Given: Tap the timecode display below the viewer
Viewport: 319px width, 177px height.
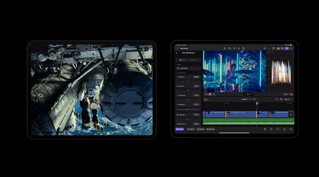Looking at the screenshot, I should [248, 94].
